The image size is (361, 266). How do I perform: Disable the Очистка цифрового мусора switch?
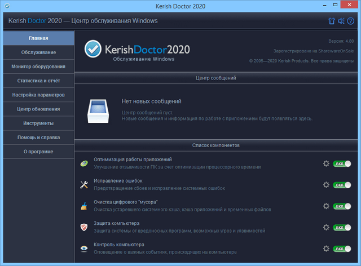pyautogui.click(x=342, y=206)
